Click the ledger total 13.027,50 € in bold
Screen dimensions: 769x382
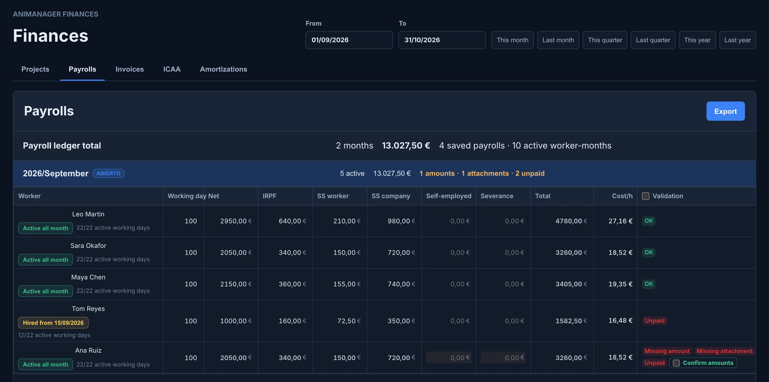click(x=406, y=145)
